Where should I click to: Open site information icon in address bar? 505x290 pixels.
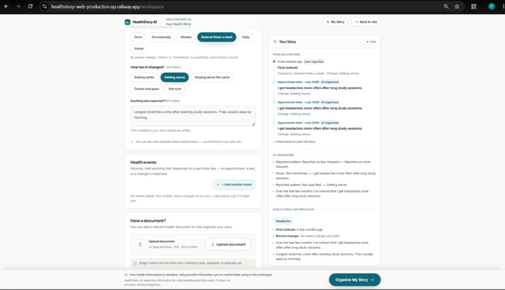44,6
